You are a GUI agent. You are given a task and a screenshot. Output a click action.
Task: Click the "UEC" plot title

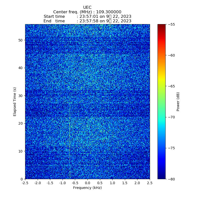click(x=87, y=8)
